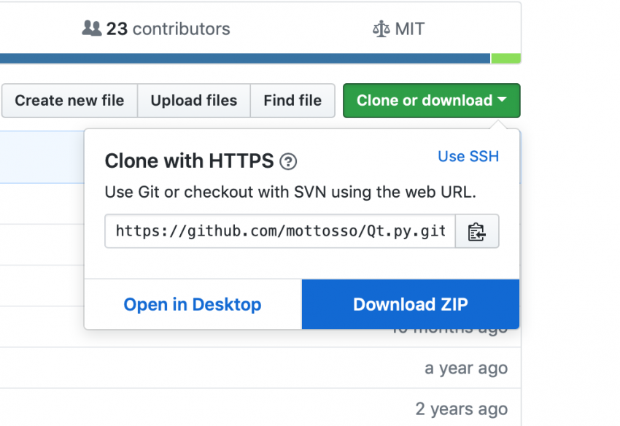Screen dimensions: 620x426
Task: Click the green language bar segment
Action: [x=505, y=58]
